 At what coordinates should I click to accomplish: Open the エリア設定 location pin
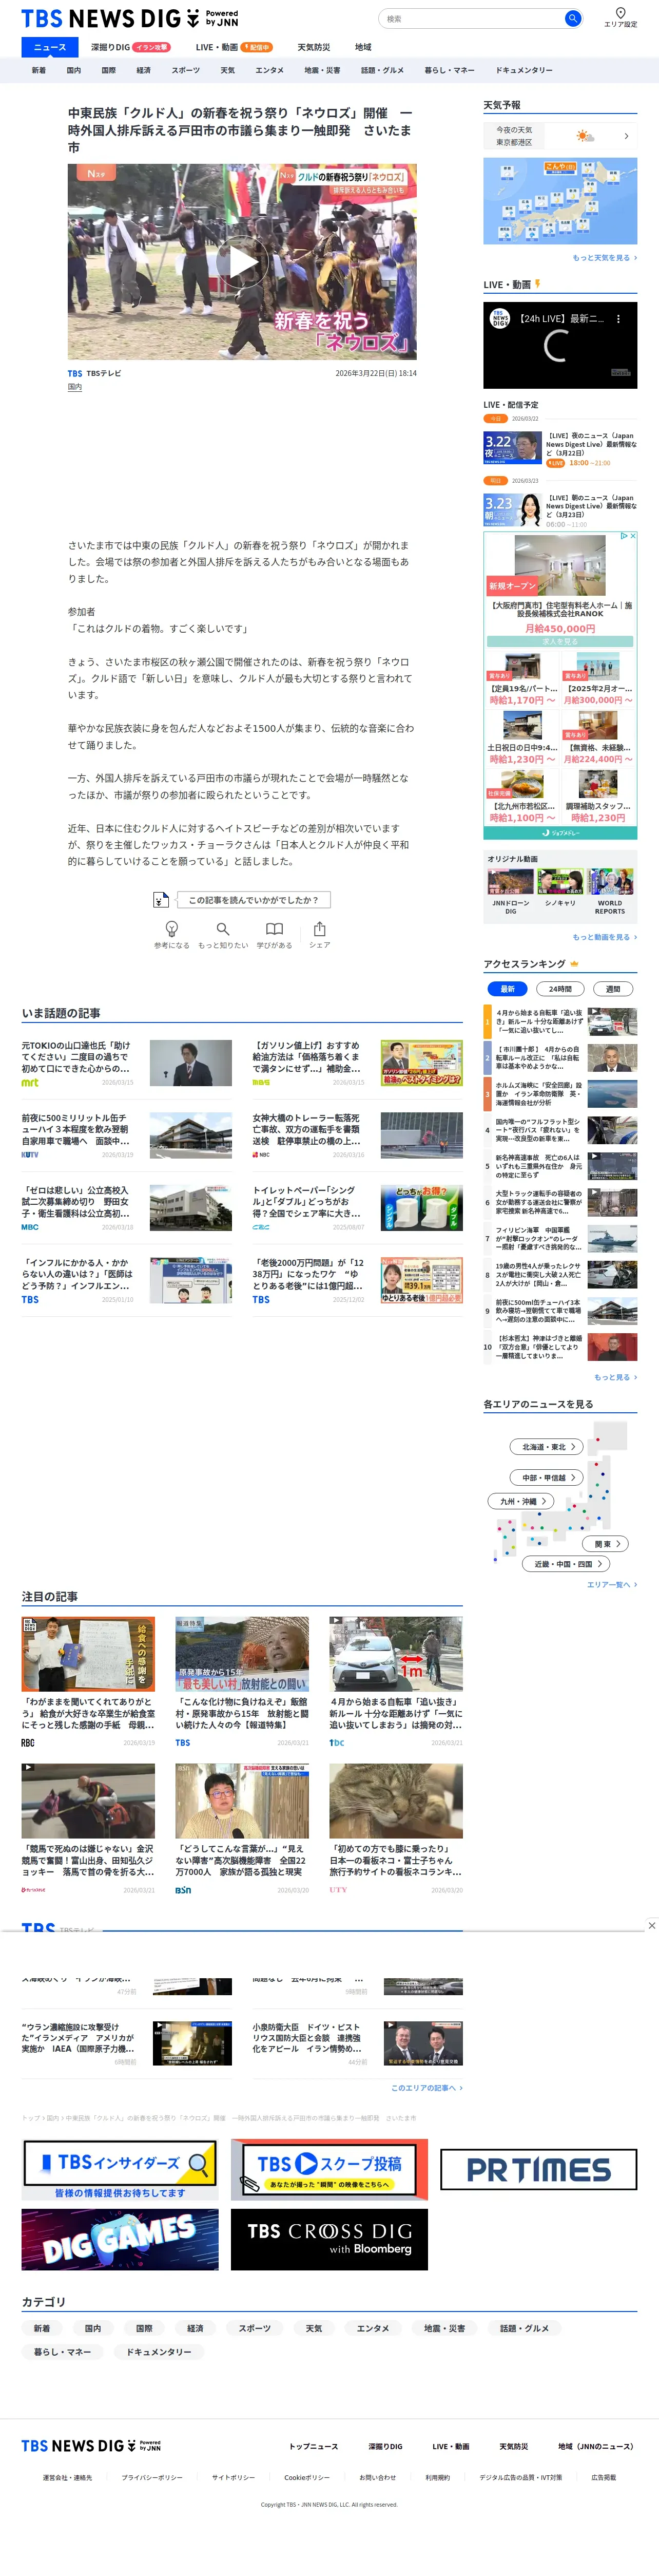(x=620, y=17)
